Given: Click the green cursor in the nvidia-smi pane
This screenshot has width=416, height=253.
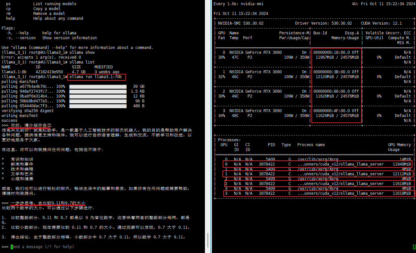Looking at the screenshot, I should coord(414,247).
